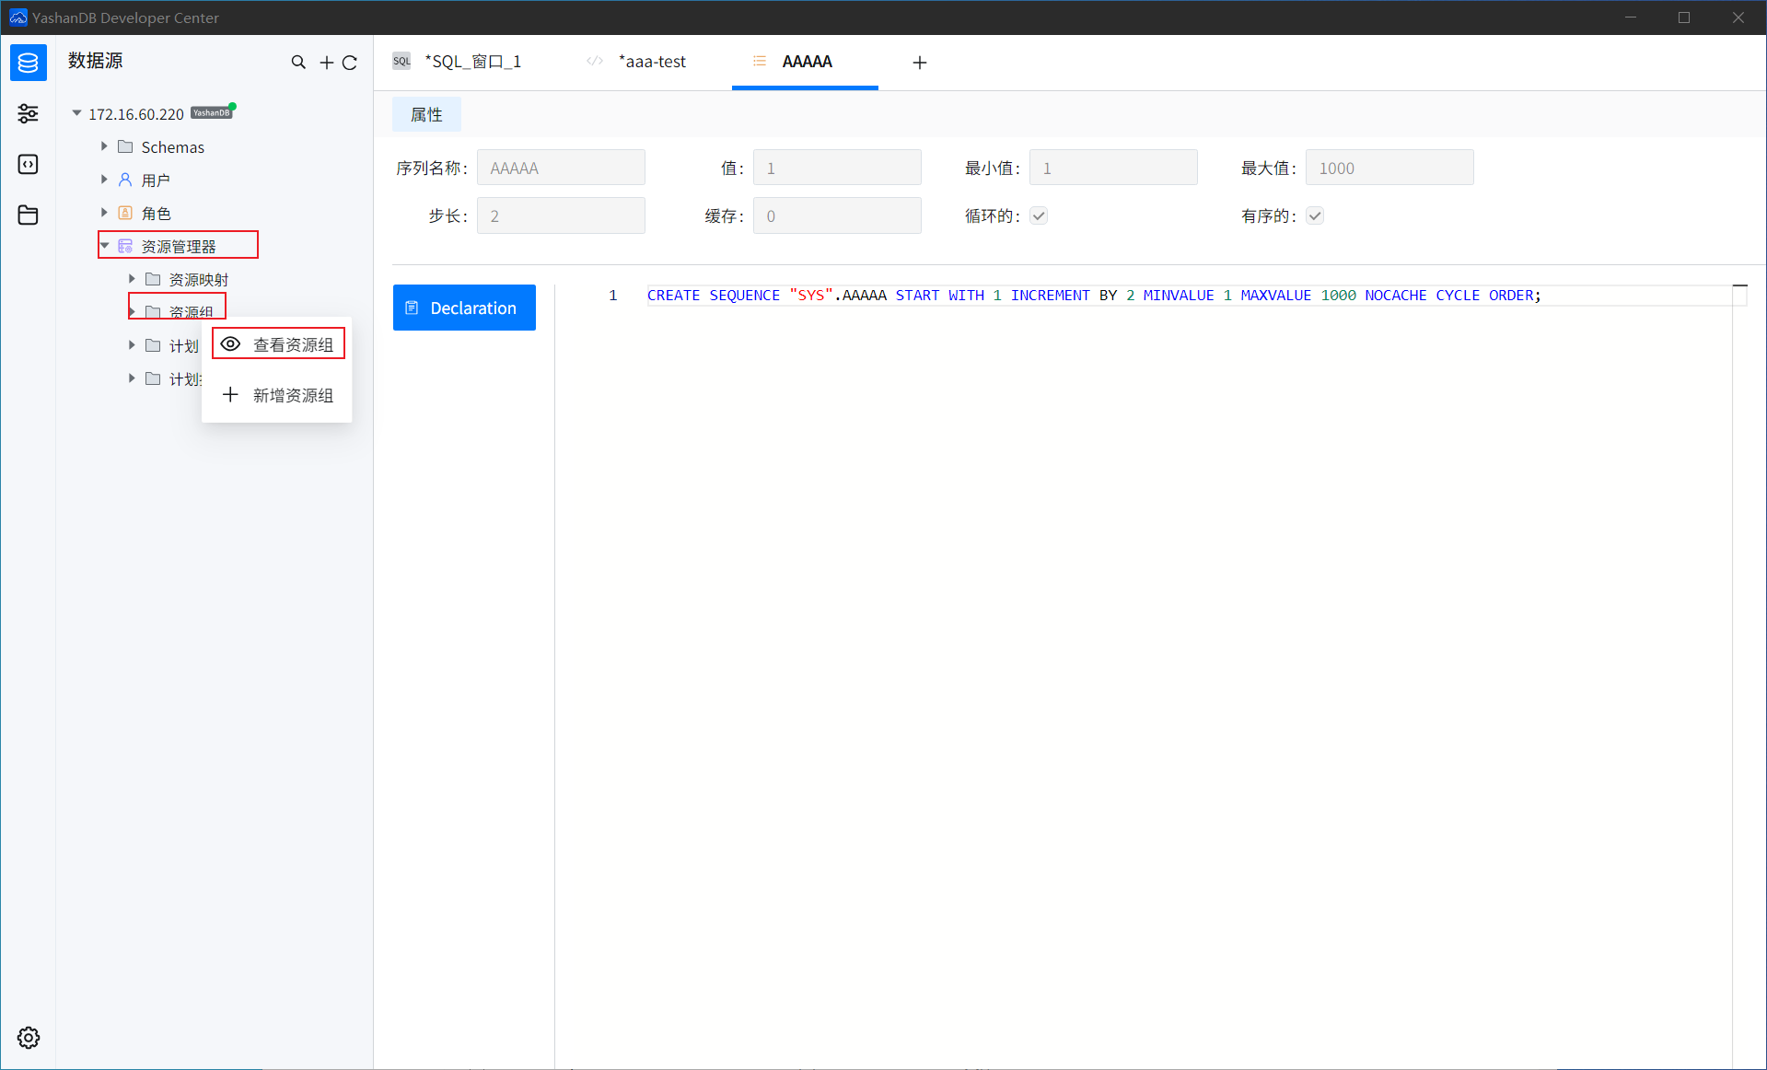
Task: Search data sources with magnifier icon
Action: [x=298, y=63]
